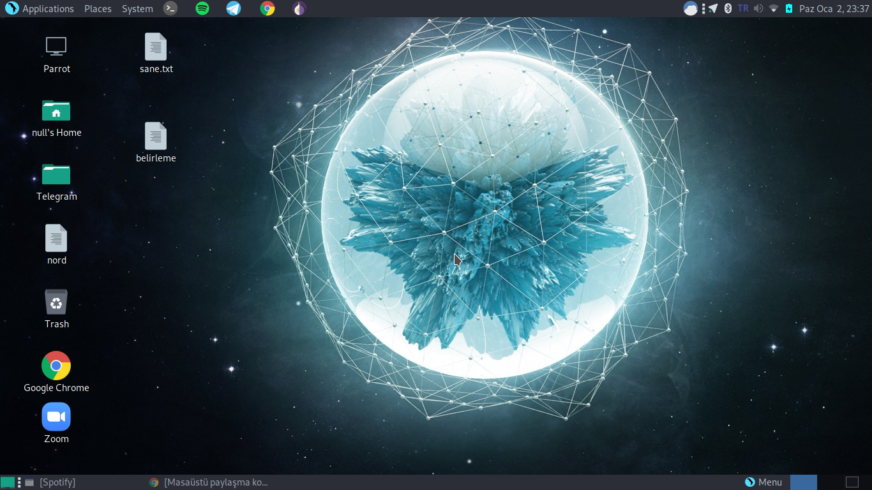872x490 pixels.
Task: Open the Wi-Fi network tray icon
Action: click(x=774, y=8)
